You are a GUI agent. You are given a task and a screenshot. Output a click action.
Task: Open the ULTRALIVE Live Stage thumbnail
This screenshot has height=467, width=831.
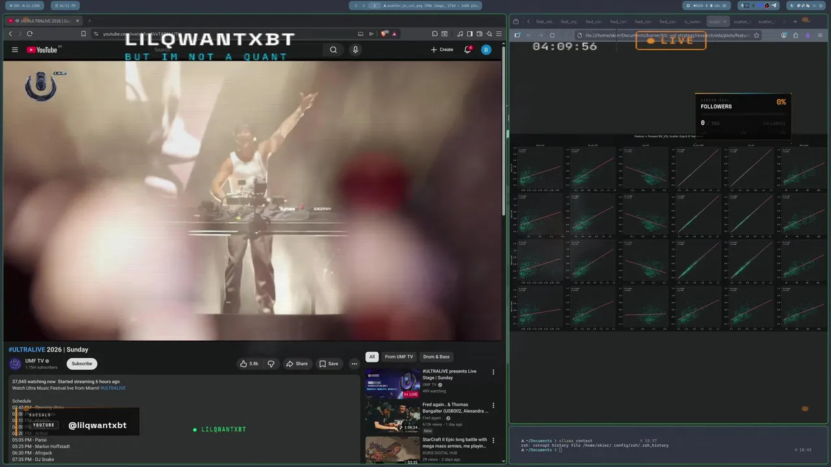[392, 383]
